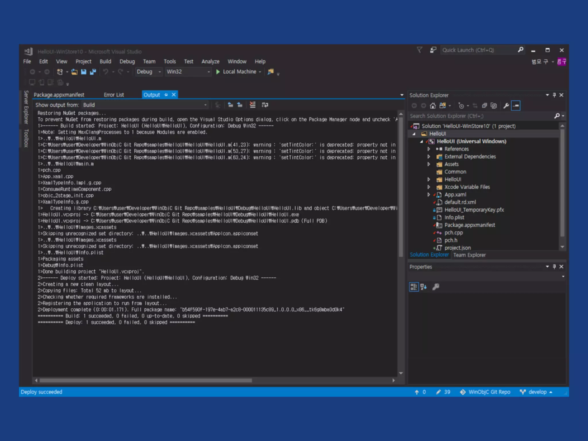
Task: Toggle word wrap in Output window
Action: (x=265, y=105)
